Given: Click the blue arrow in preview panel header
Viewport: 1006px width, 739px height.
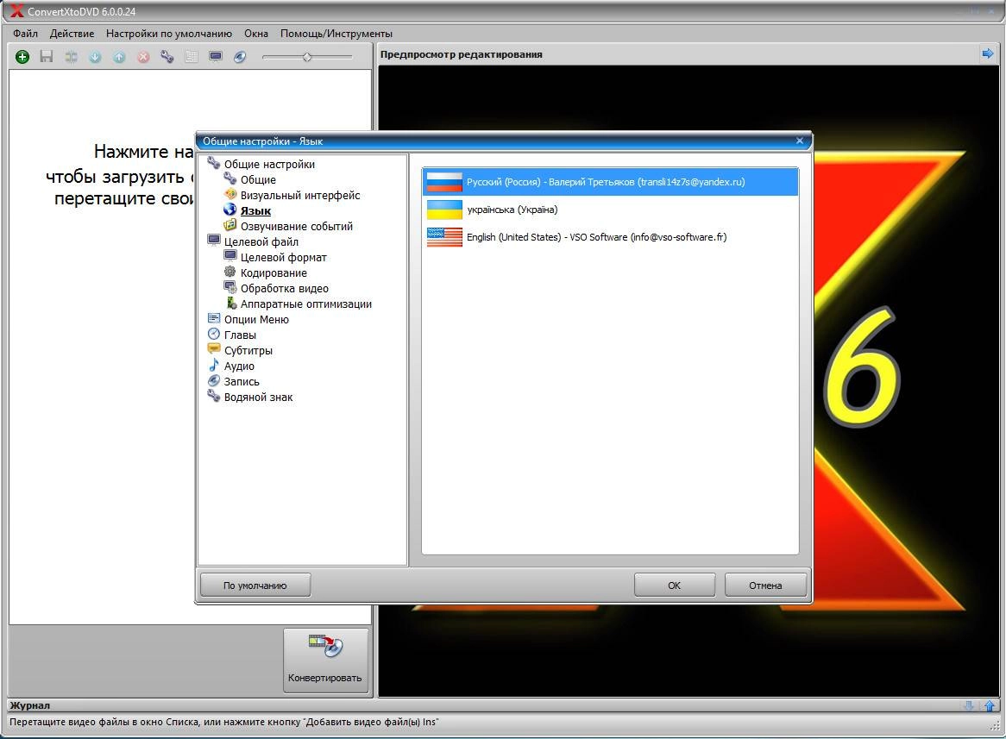Looking at the screenshot, I should (x=987, y=53).
